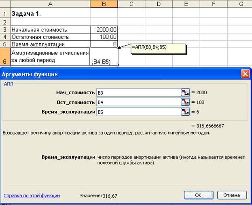Select column C header
This screenshot has width=252, height=205.
pos(131,4)
